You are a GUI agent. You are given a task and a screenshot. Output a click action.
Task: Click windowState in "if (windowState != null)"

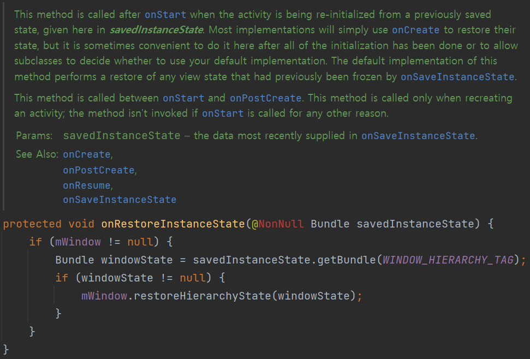coord(117,278)
